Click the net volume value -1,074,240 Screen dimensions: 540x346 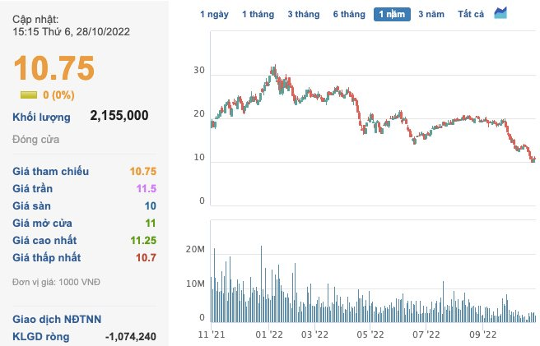[131, 336]
